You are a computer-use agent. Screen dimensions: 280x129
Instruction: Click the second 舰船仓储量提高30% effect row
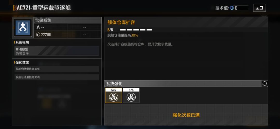(57, 77)
